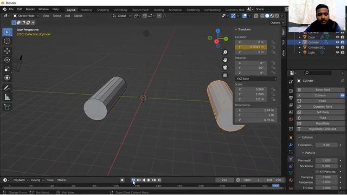Screen dimensions: 347x195
Task: Pin the Cylinder properties panel
Action: coord(342,81)
